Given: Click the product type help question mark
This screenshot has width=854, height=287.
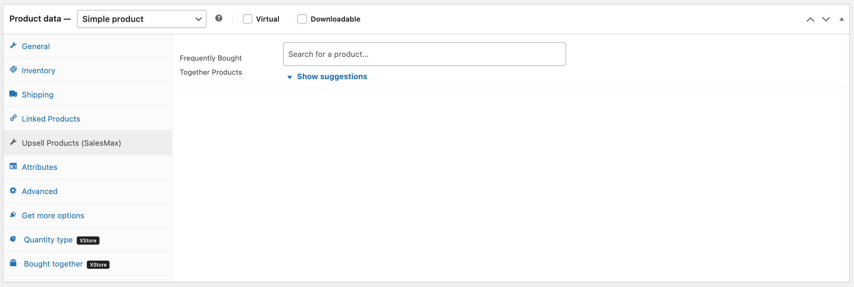Looking at the screenshot, I should (x=219, y=18).
